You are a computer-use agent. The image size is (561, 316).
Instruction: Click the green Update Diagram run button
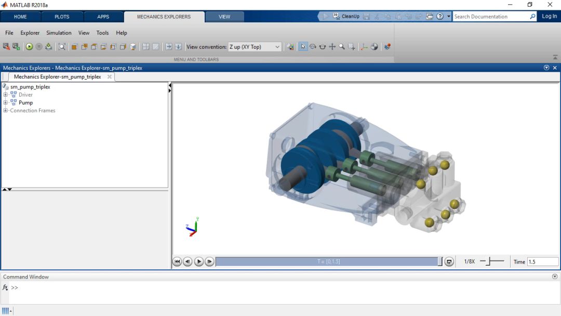[x=29, y=47]
